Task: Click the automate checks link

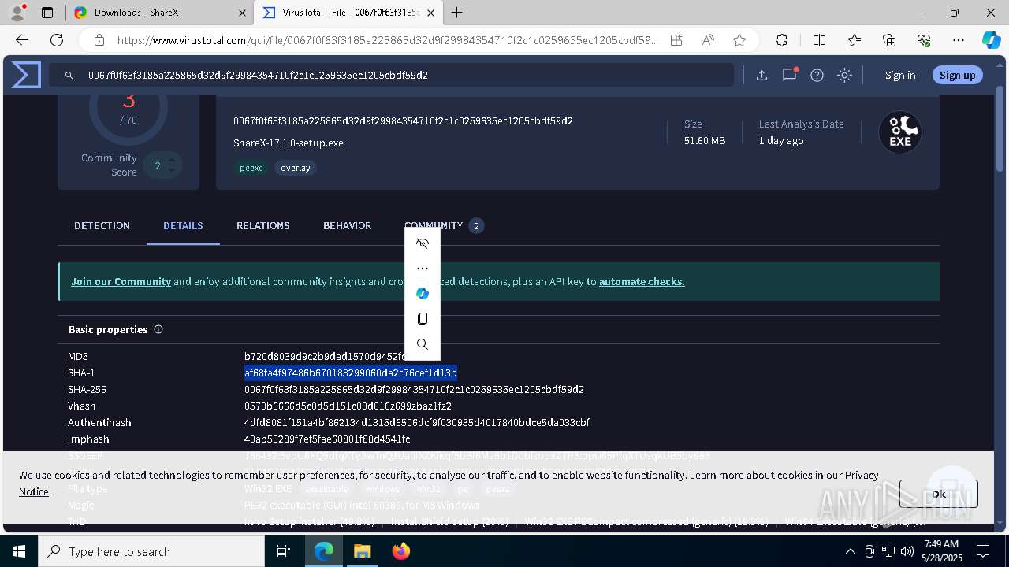Action: click(x=642, y=281)
